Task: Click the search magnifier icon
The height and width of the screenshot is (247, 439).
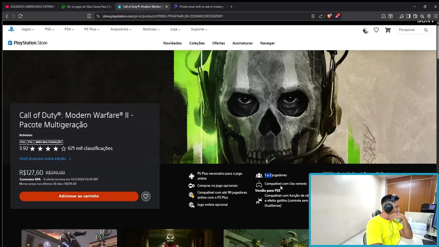Action: [426, 30]
